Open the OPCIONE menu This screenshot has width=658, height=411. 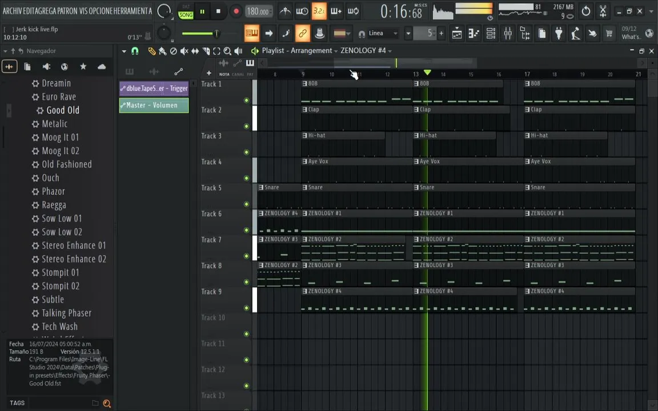(x=101, y=11)
